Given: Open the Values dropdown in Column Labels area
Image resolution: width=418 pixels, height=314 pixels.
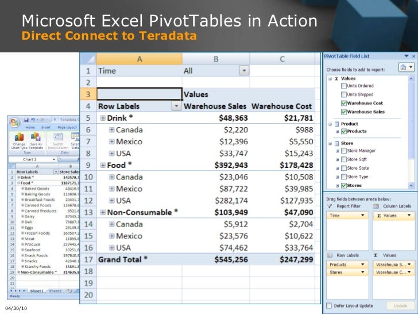Looking at the screenshot, I should [409, 215].
